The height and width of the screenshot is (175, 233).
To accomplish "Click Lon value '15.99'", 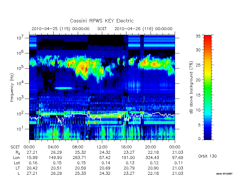I will click(32, 157).
